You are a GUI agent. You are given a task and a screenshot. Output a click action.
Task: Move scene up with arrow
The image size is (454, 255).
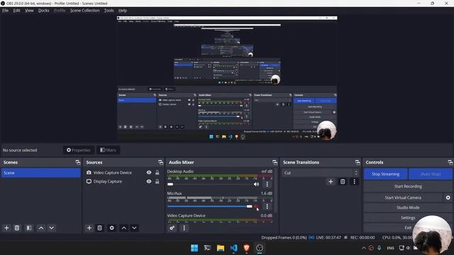click(41, 228)
